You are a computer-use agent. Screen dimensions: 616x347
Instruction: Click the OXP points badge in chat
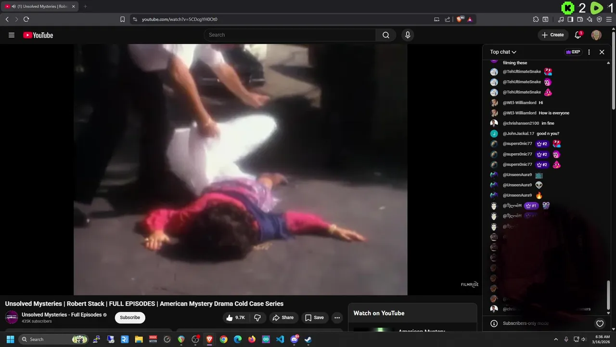pos(573,52)
